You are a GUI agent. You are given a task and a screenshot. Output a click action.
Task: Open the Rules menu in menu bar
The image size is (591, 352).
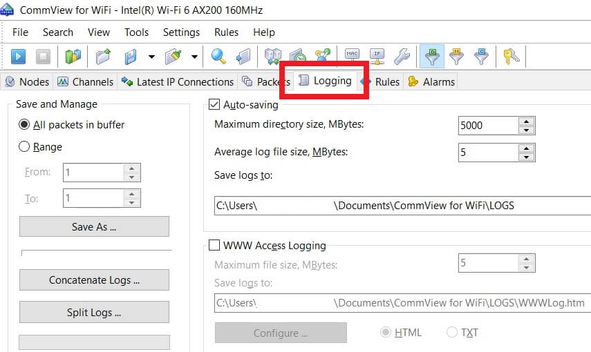[x=226, y=32]
